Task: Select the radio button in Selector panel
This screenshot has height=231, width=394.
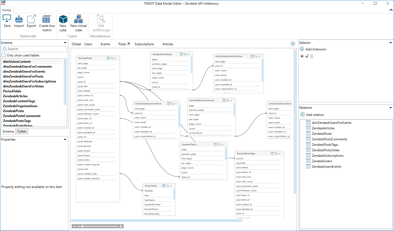Action: pos(302,56)
